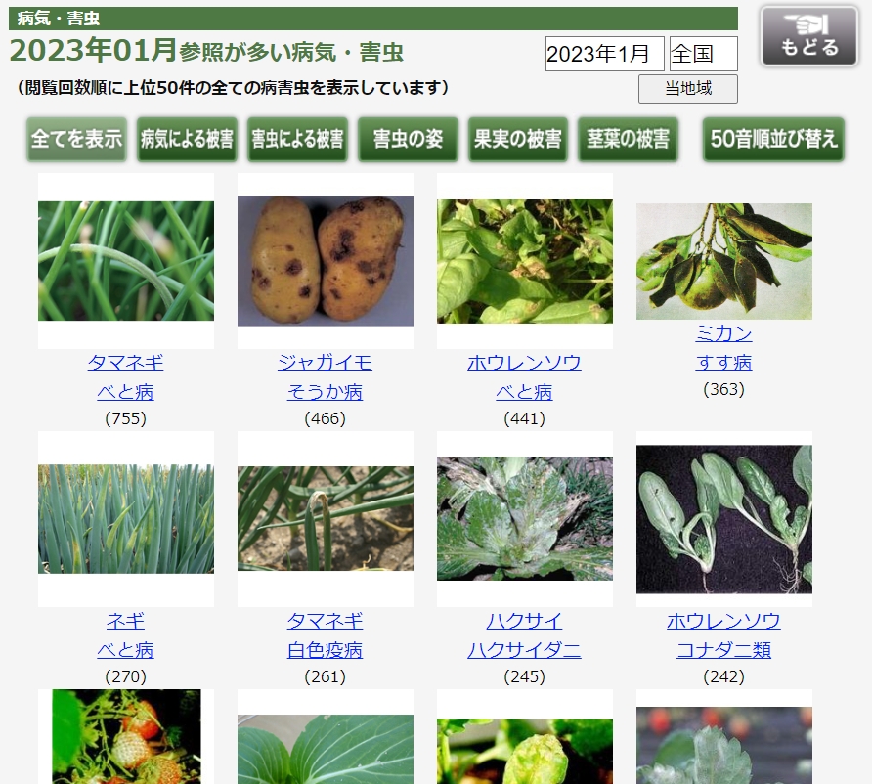Click the ホウレンソウ link above コナダニ類
The image size is (872, 784).
click(x=724, y=621)
